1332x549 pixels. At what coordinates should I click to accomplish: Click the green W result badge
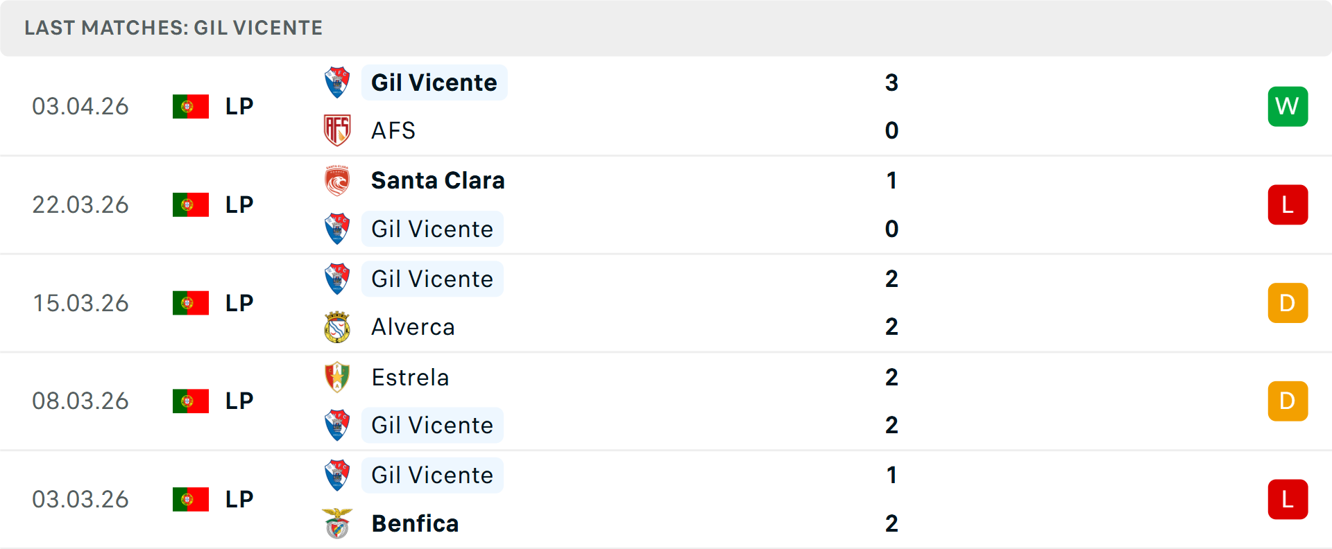pyautogui.click(x=1288, y=107)
